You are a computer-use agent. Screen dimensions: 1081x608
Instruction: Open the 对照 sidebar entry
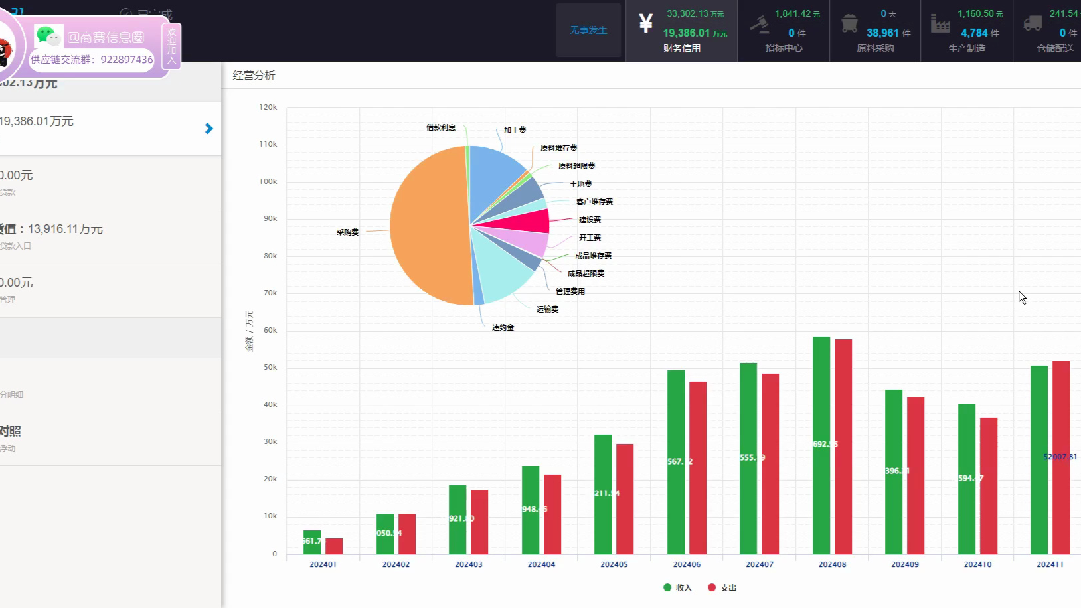(x=110, y=439)
